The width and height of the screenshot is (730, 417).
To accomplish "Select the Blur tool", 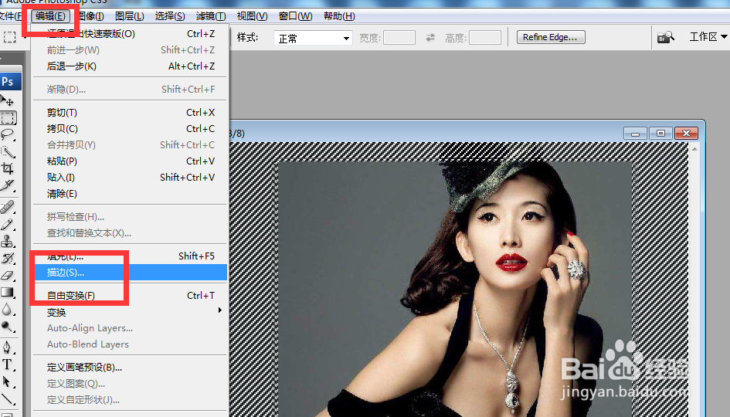I will (8, 309).
